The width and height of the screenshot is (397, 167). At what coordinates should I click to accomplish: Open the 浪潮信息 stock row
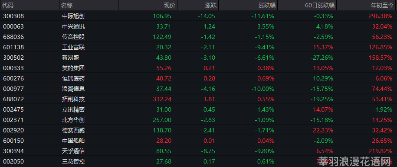coord(199,89)
